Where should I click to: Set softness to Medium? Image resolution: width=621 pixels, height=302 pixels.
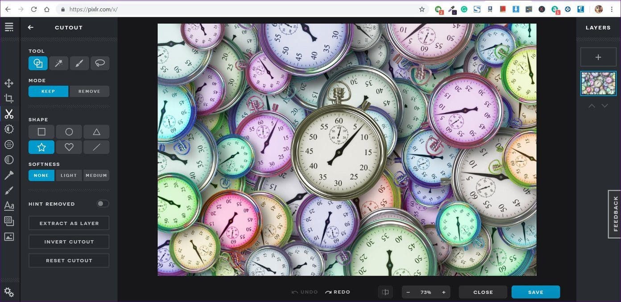click(96, 175)
